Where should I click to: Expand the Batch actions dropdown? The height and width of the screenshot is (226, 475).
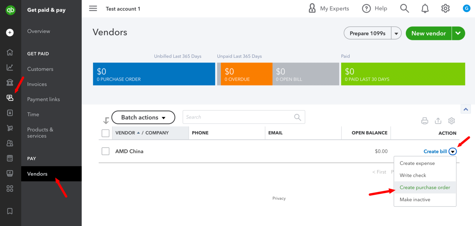(143, 117)
